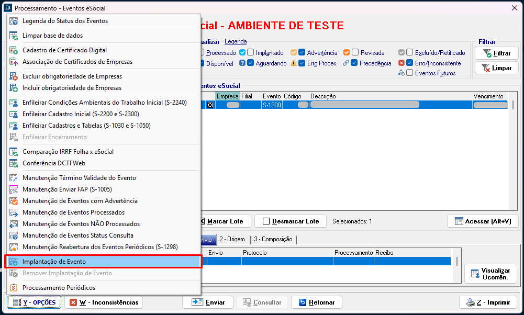Choose Manutenção de Eventos Processados
The width and height of the screenshot is (524, 315).
73,212
